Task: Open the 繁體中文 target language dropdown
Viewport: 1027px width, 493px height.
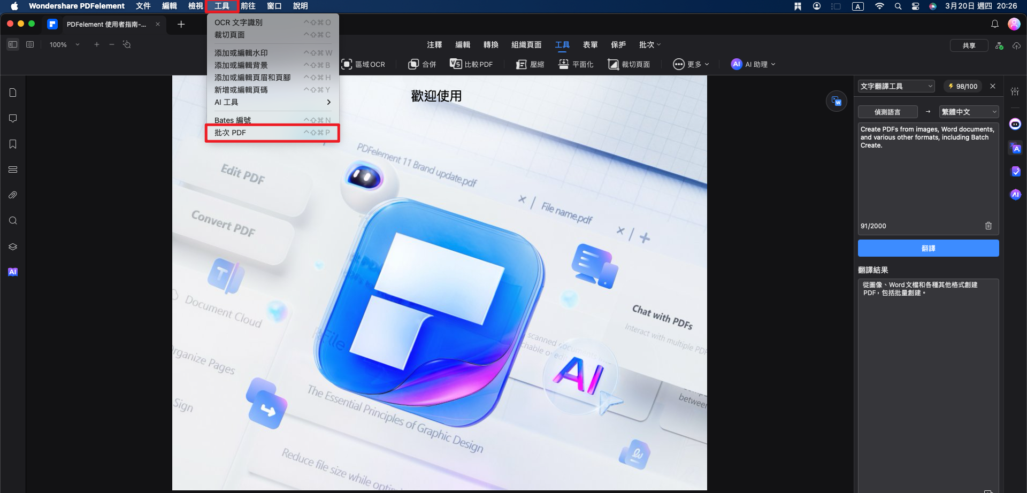Action: (969, 112)
